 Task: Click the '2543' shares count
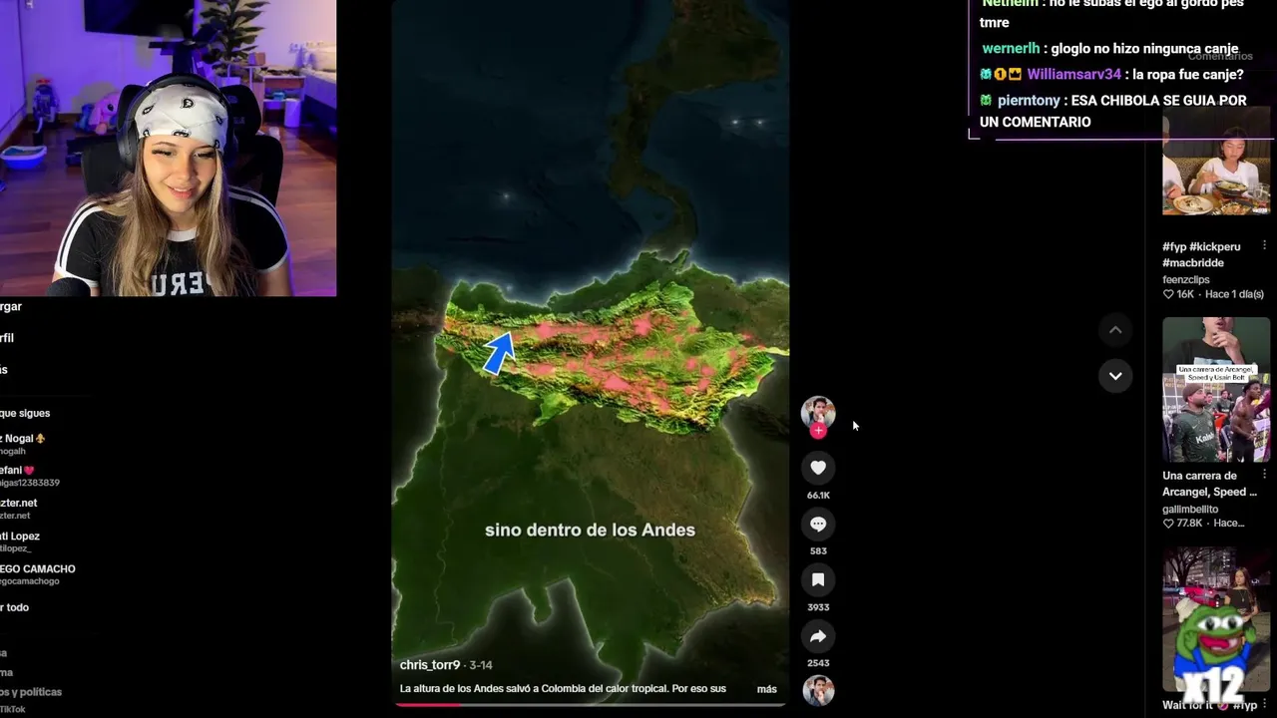coord(818,663)
